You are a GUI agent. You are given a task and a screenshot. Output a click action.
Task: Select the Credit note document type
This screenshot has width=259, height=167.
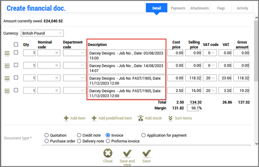tap(79, 135)
